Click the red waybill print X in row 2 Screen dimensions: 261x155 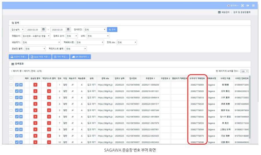(35, 91)
